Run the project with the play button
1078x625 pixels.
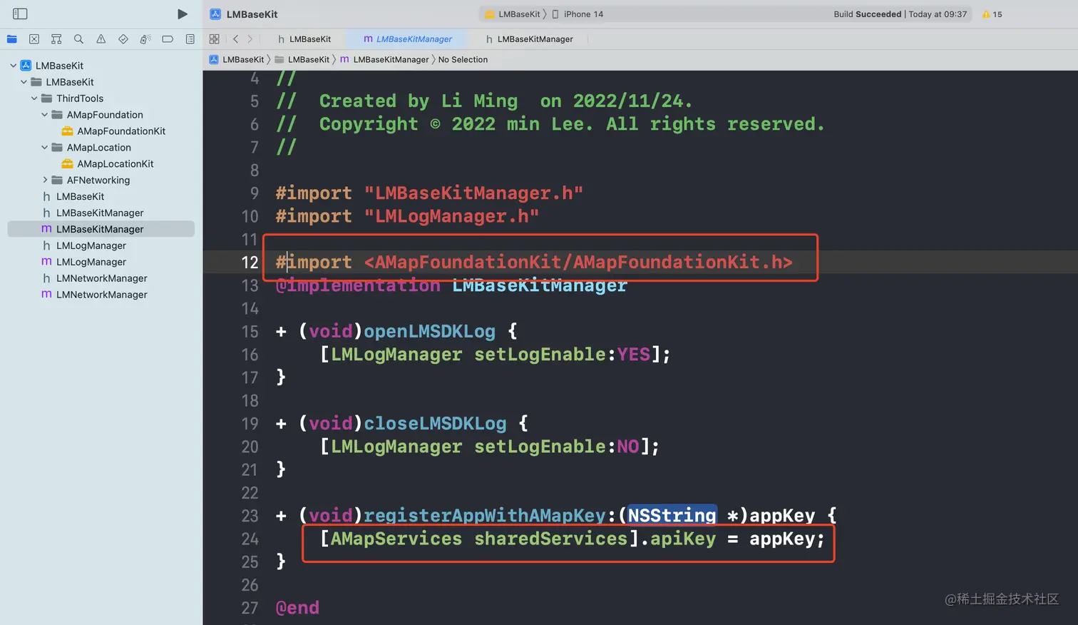click(x=183, y=14)
